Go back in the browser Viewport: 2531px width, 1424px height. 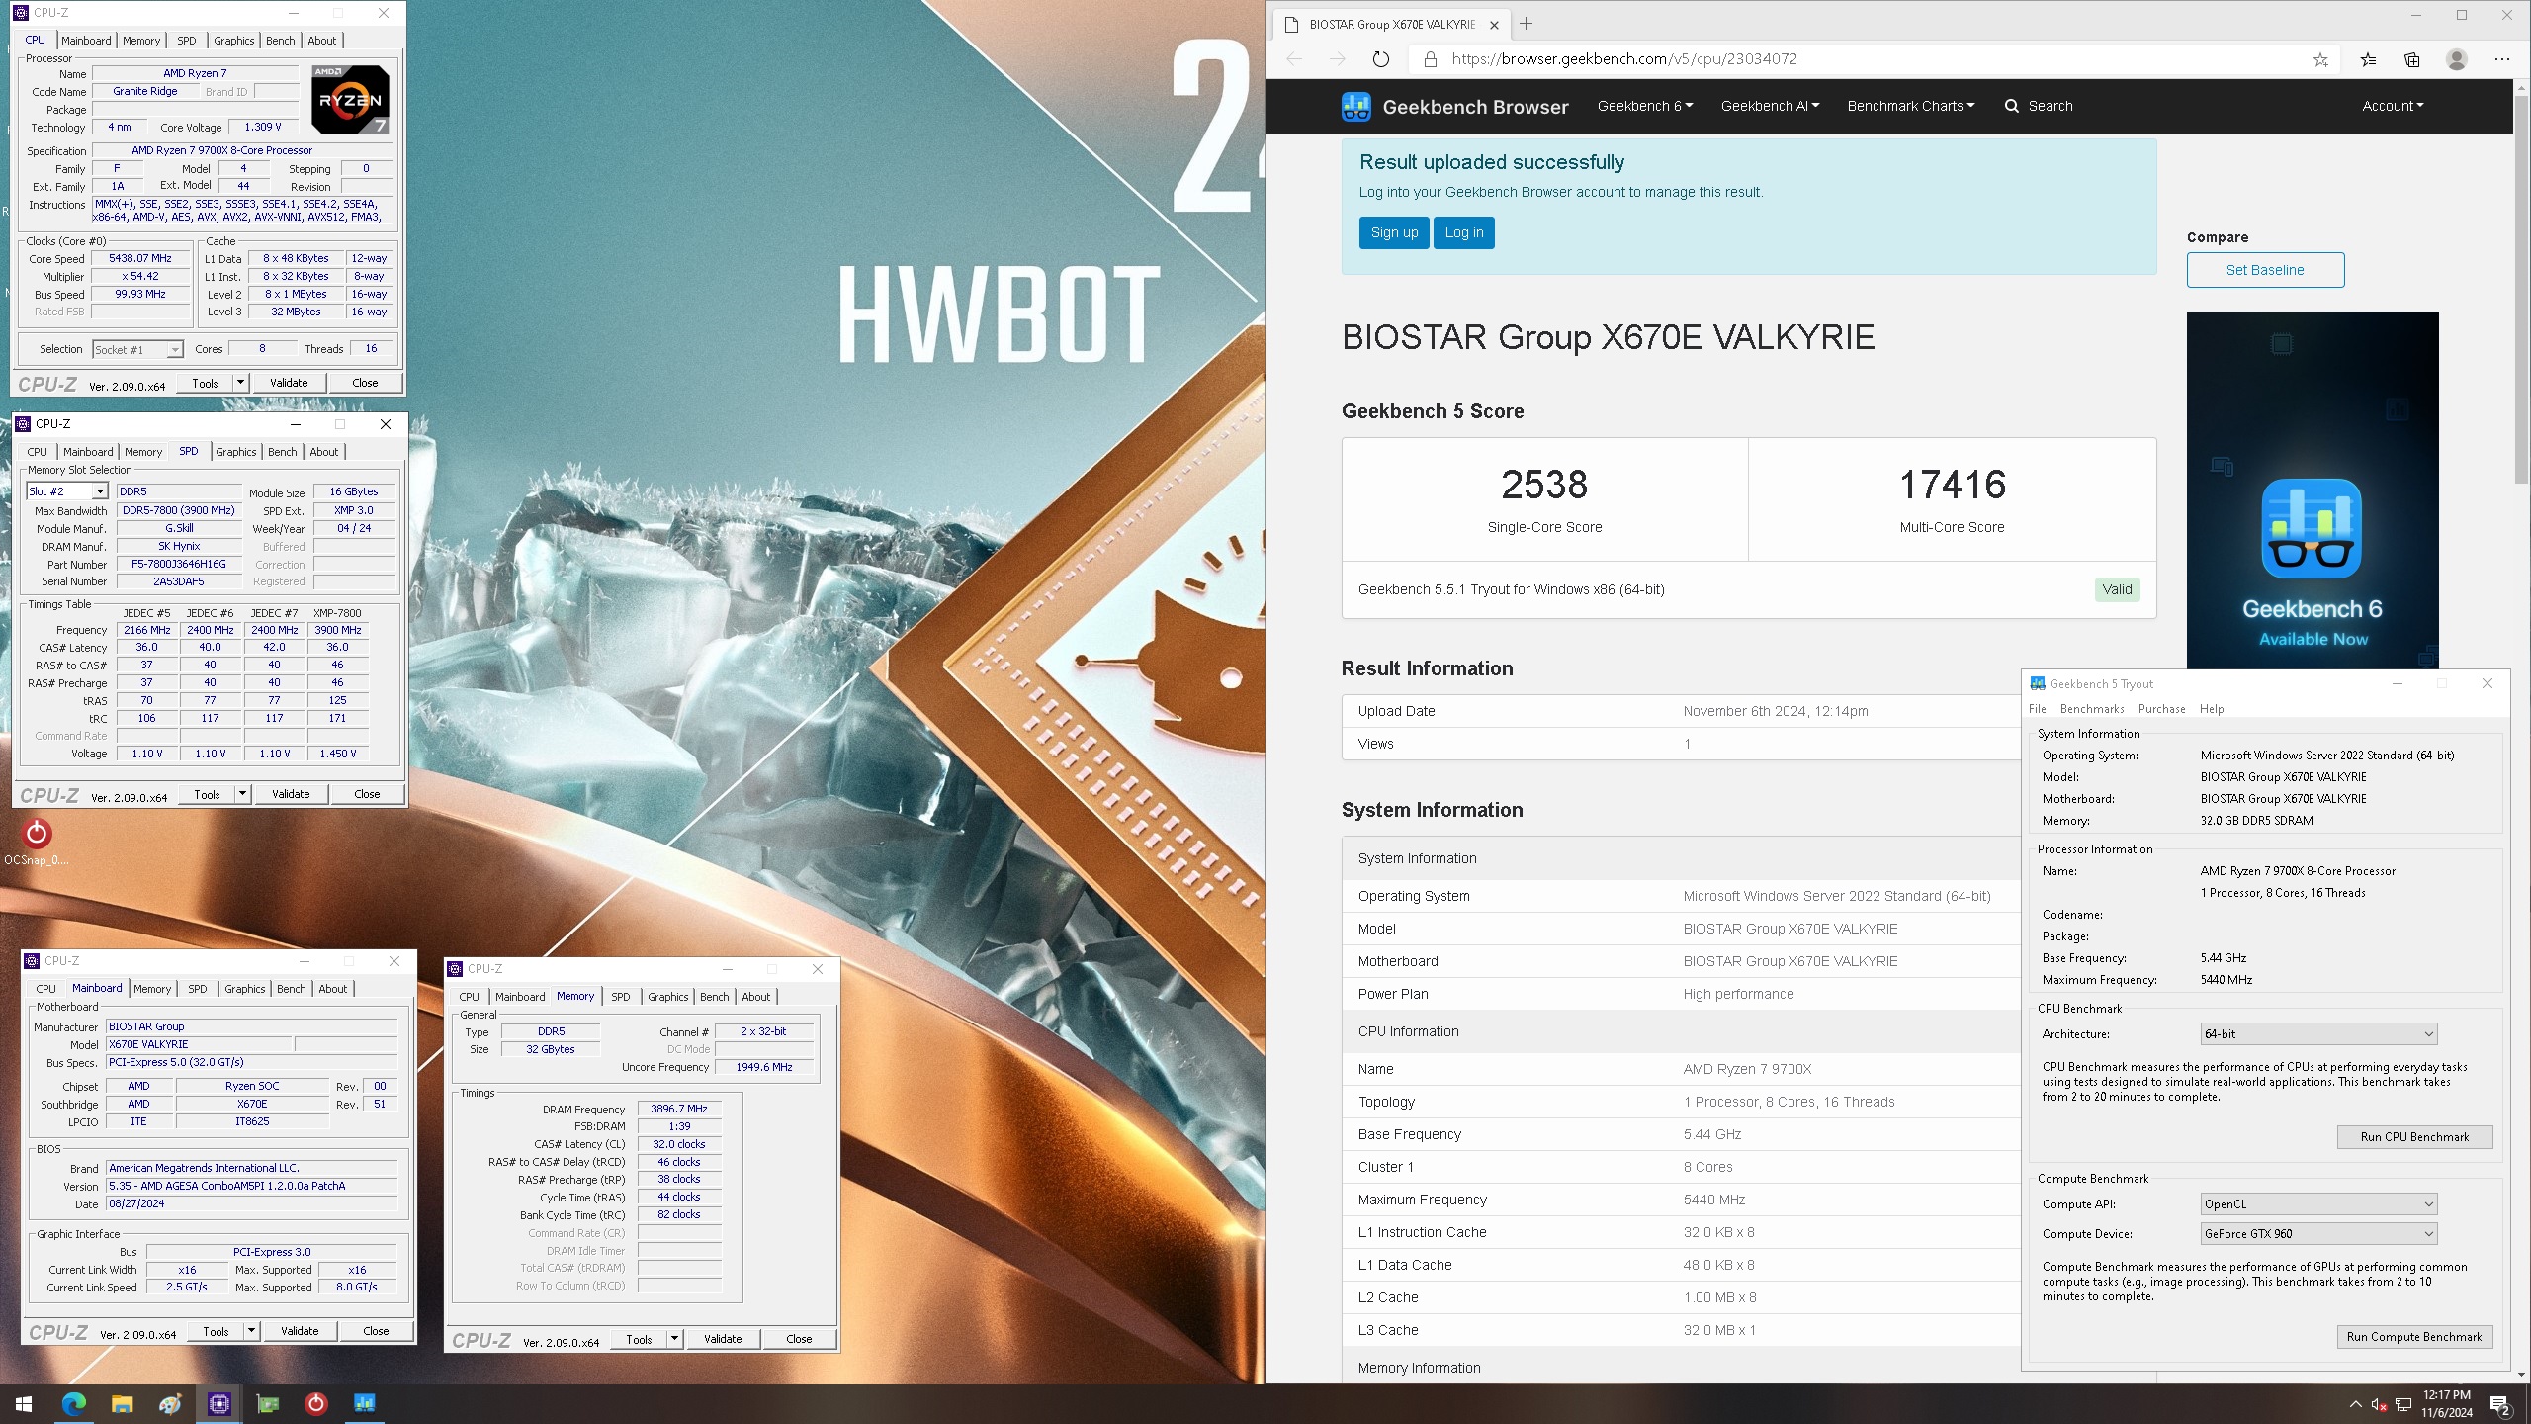pos(1294,59)
